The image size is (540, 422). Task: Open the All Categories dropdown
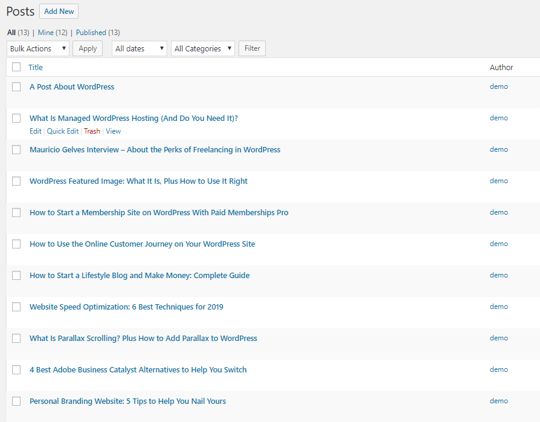click(x=202, y=48)
